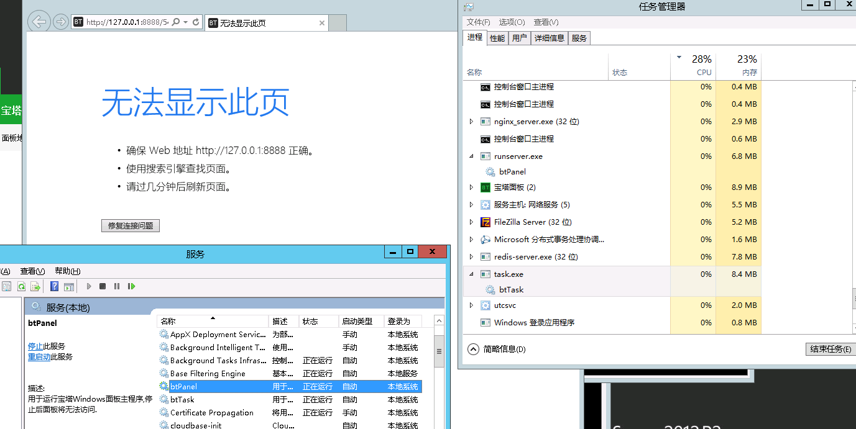The image size is (856, 429).
Task: Open the 帮助(H) menu in Services window
Action: pyautogui.click(x=68, y=271)
